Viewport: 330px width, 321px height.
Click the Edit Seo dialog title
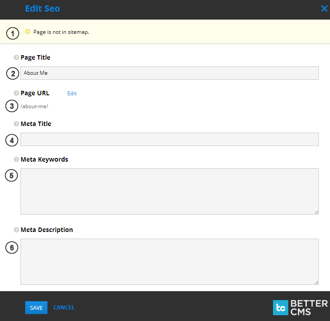coord(42,9)
